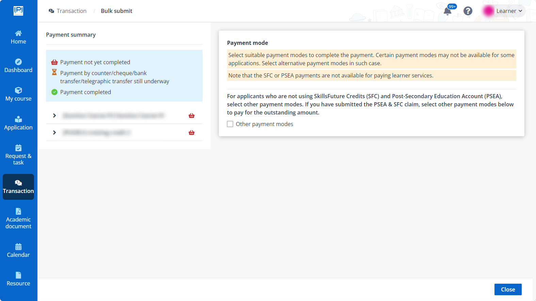This screenshot has width=536, height=301.
Task: Click basket icon on first payment item
Action: coord(192,116)
